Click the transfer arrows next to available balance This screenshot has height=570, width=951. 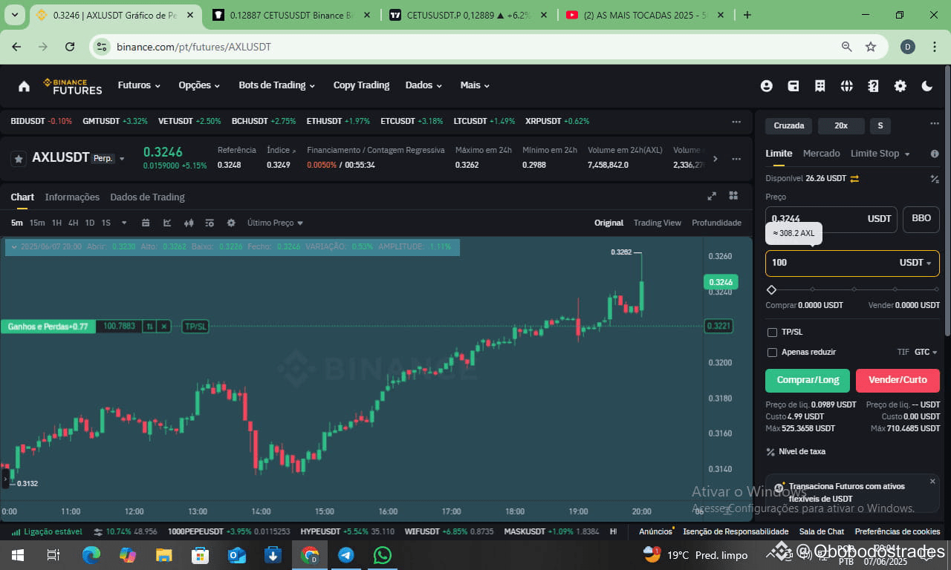pyautogui.click(x=854, y=178)
